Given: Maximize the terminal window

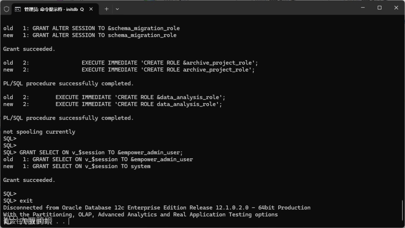Looking at the screenshot, I should pyautogui.click(x=379, y=7).
